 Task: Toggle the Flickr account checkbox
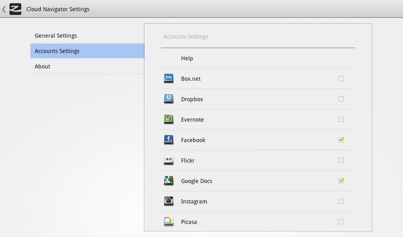tap(341, 160)
